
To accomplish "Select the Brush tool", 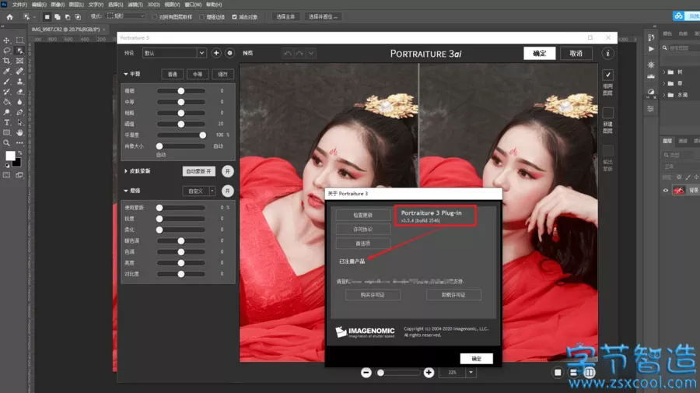I will point(7,81).
